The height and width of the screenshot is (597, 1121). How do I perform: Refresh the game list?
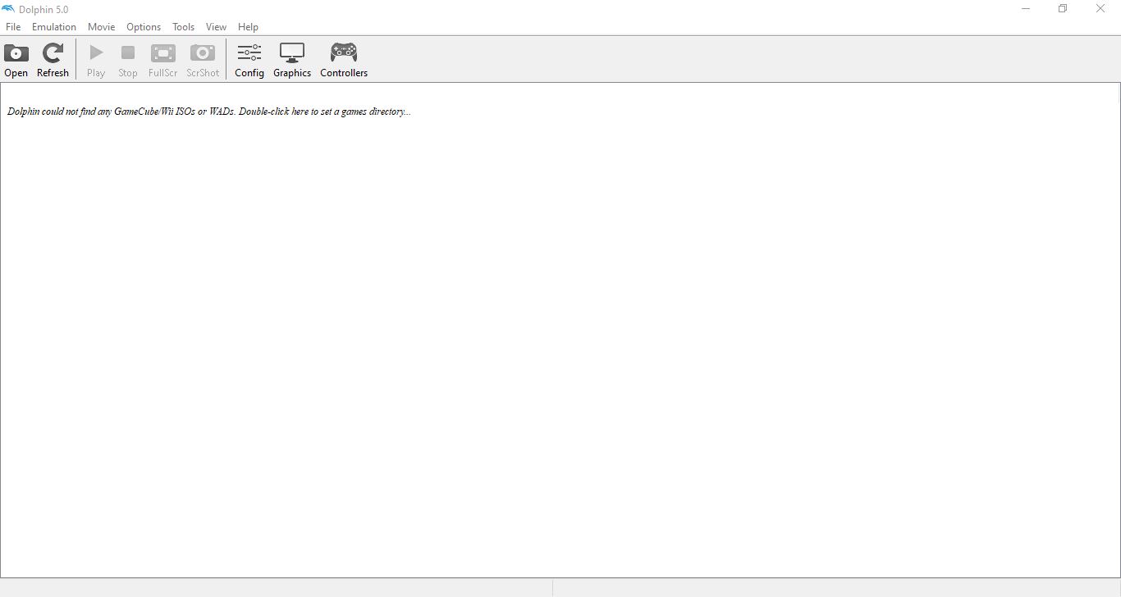click(x=53, y=60)
